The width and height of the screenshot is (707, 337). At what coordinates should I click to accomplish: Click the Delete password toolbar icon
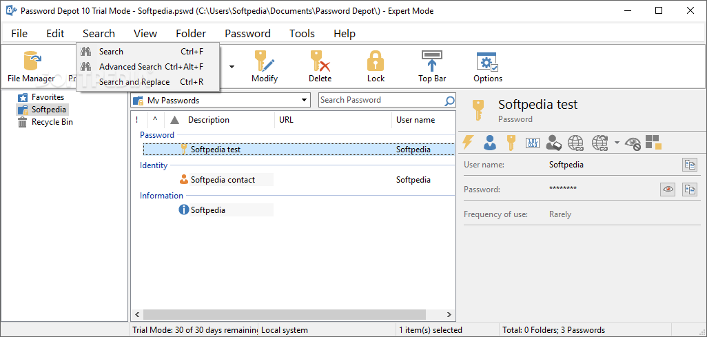pyautogui.click(x=320, y=61)
